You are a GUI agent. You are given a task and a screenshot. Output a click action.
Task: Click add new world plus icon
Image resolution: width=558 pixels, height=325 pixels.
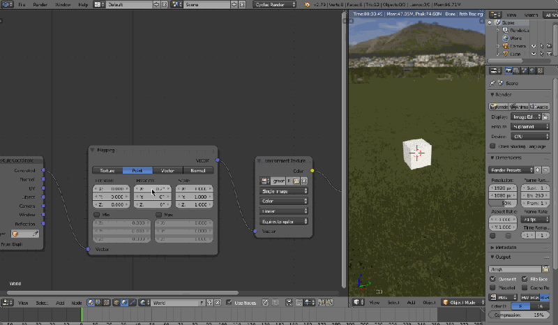(x=210, y=303)
